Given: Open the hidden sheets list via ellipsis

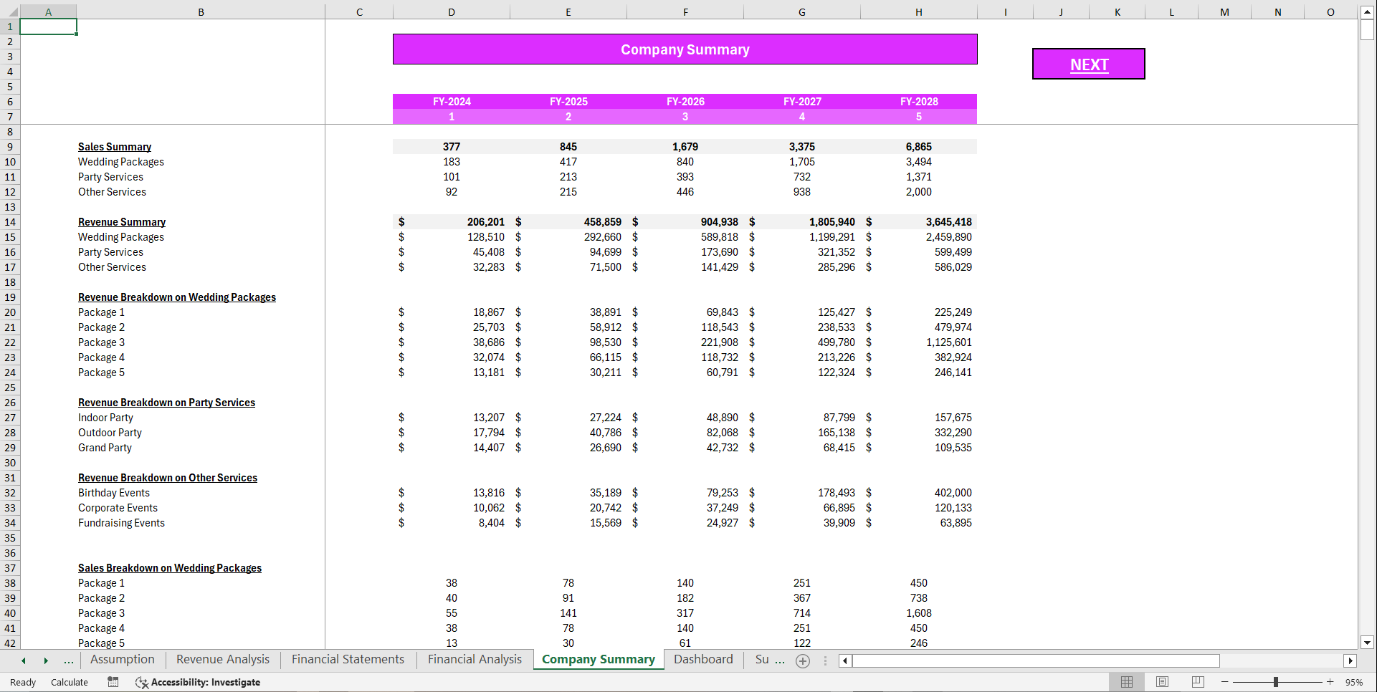Looking at the screenshot, I should tap(69, 660).
